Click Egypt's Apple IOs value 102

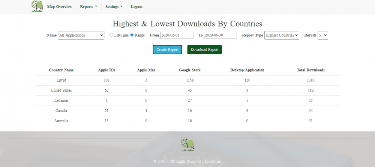tap(106, 80)
